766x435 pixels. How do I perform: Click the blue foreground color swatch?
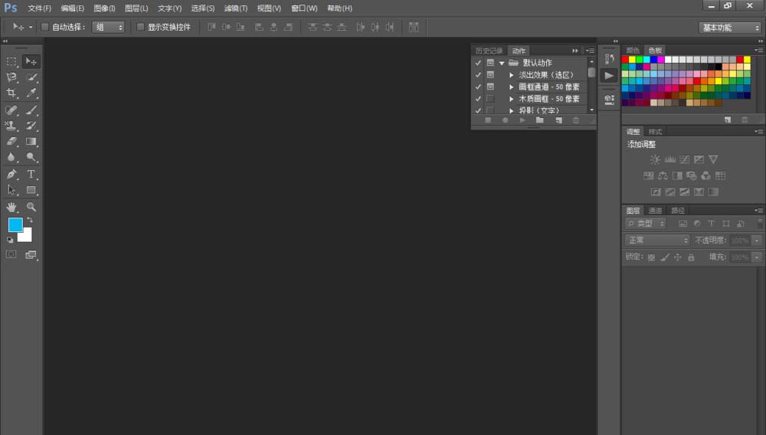click(15, 224)
